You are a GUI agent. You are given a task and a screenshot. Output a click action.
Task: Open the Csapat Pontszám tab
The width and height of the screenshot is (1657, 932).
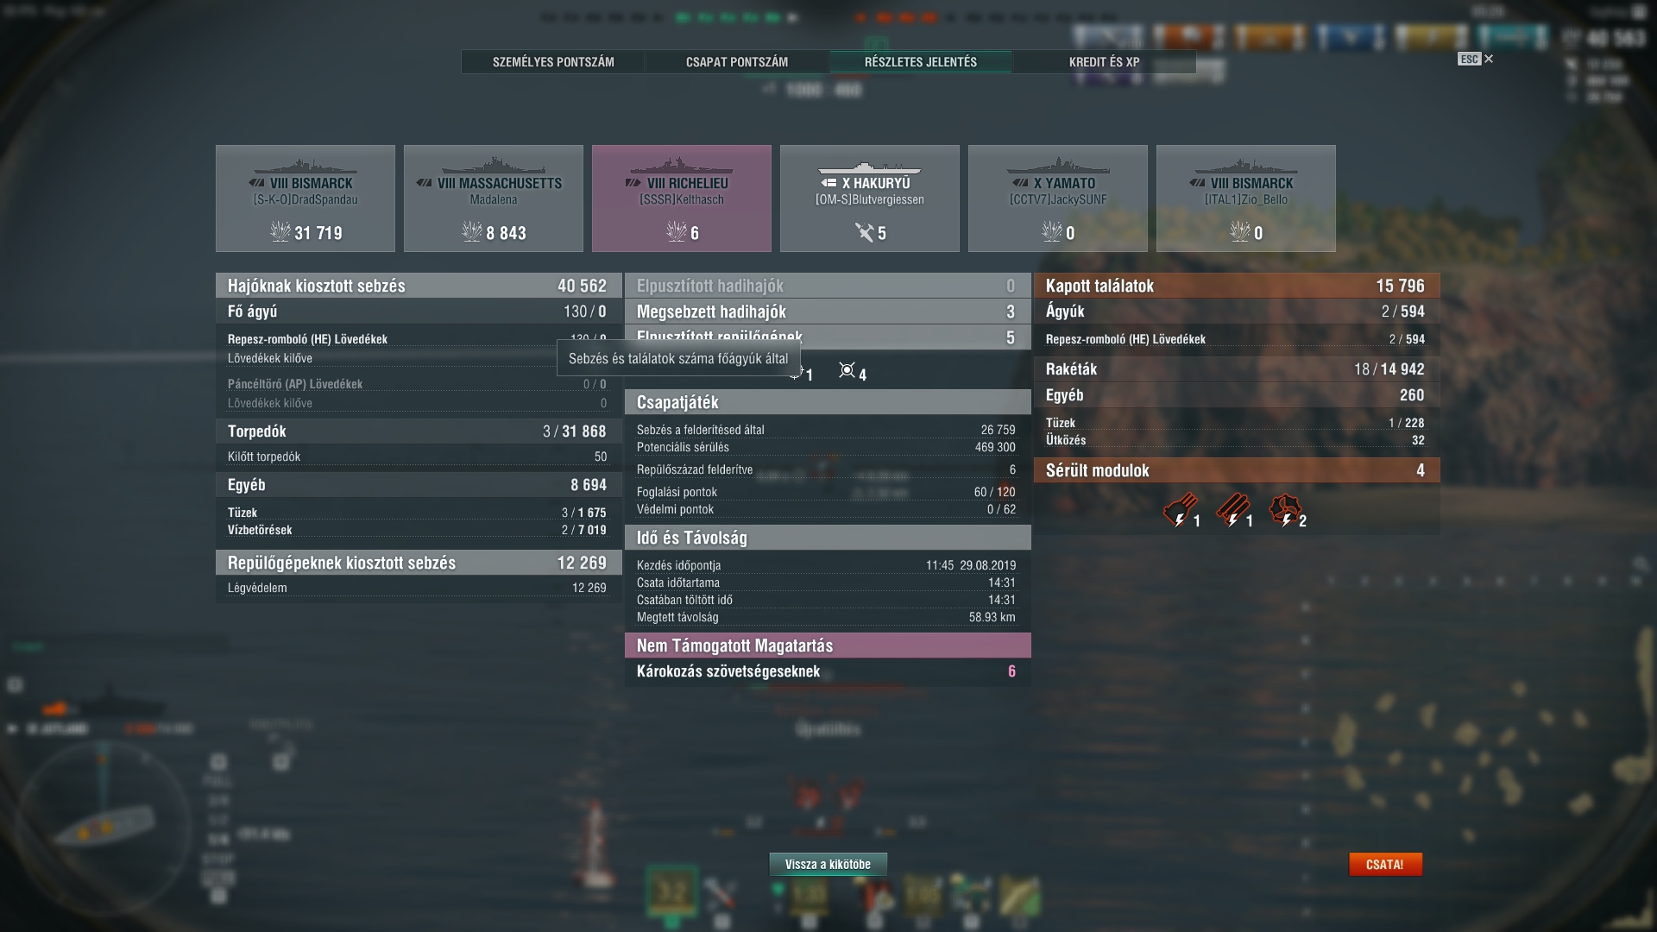click(737, 62)
